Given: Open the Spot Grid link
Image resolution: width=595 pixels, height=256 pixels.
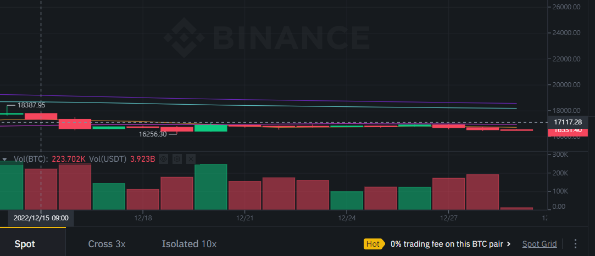Looking at the screenshot, I should pos(539,244).
